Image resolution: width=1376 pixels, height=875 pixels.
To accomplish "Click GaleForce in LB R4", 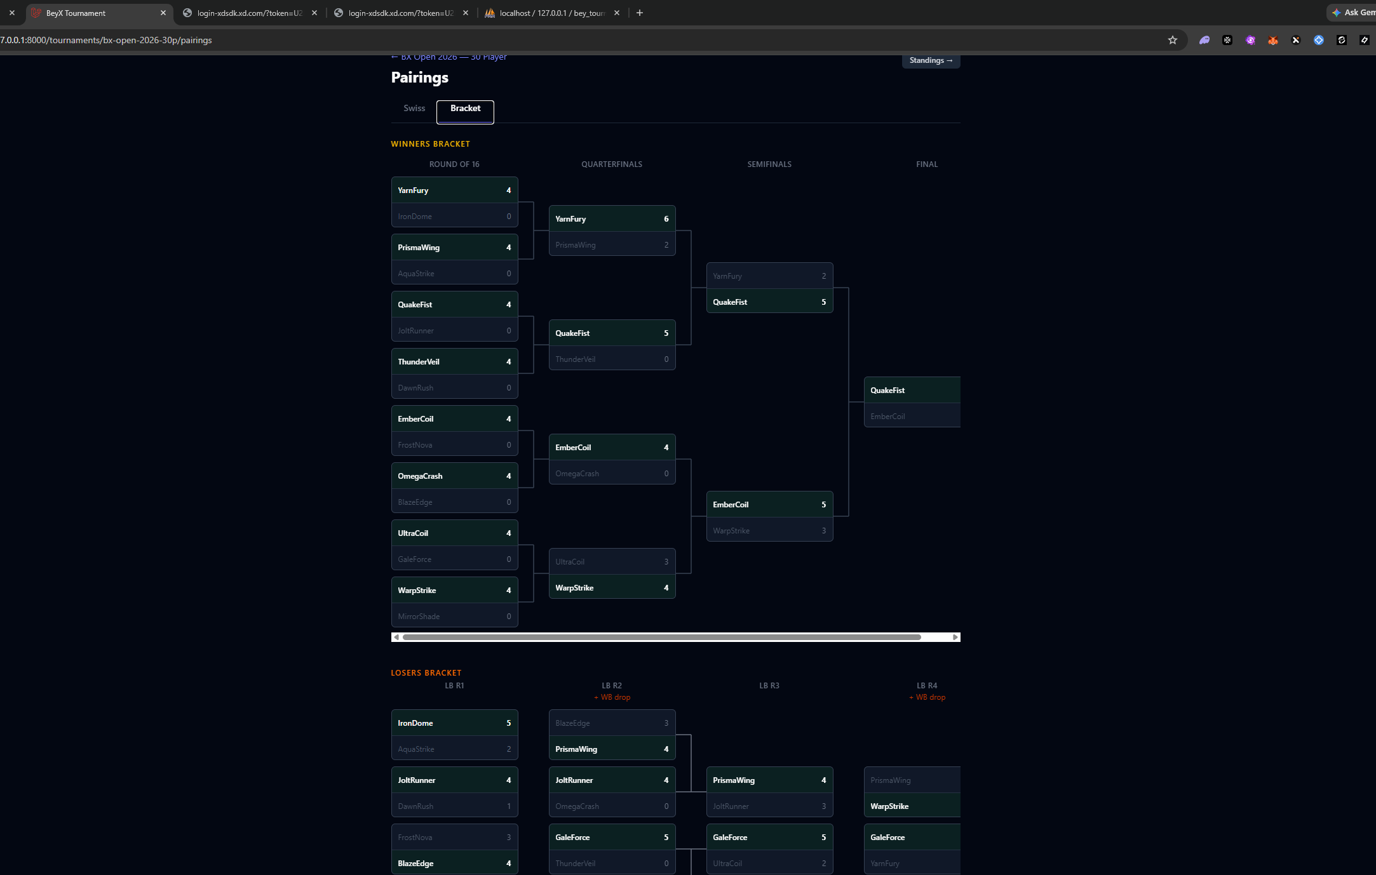I will 912,837.
